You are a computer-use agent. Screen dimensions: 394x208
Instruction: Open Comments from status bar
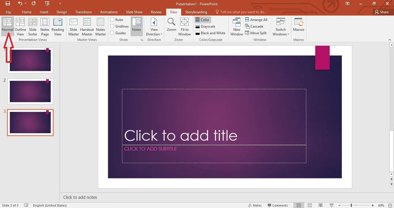point(277,205)
